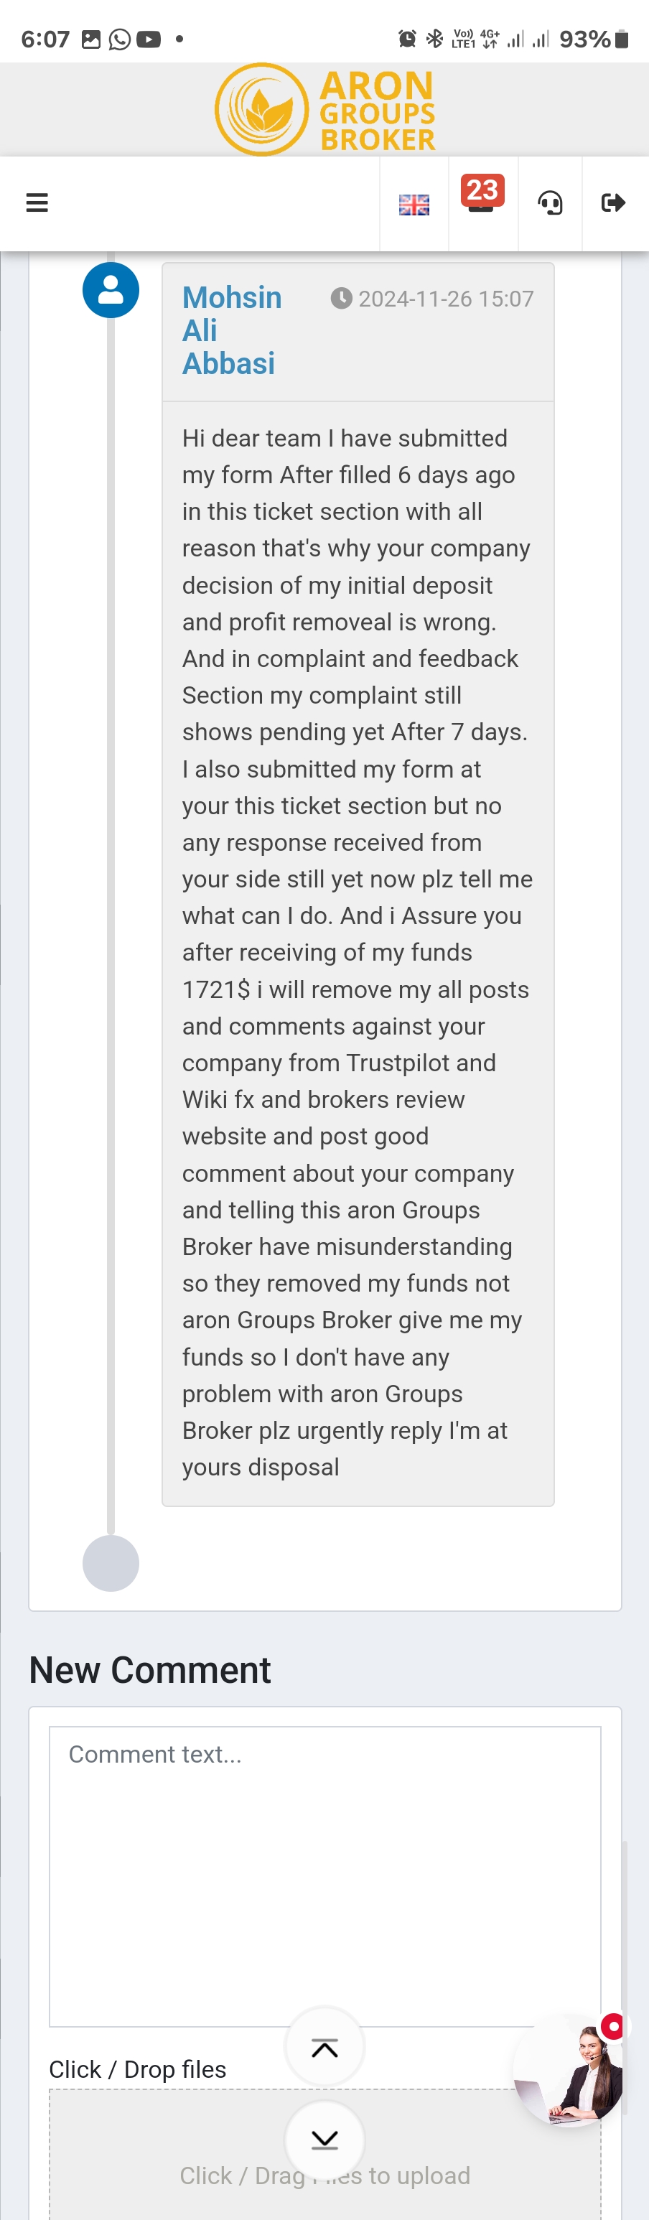Tap the gallery image notification icon
The width and height of the screenshot is (649, 2220).
[x=91, y=39]
